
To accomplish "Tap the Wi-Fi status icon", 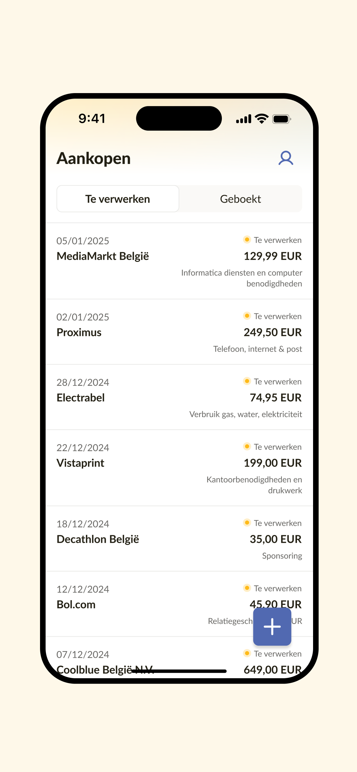I will 262,119.
